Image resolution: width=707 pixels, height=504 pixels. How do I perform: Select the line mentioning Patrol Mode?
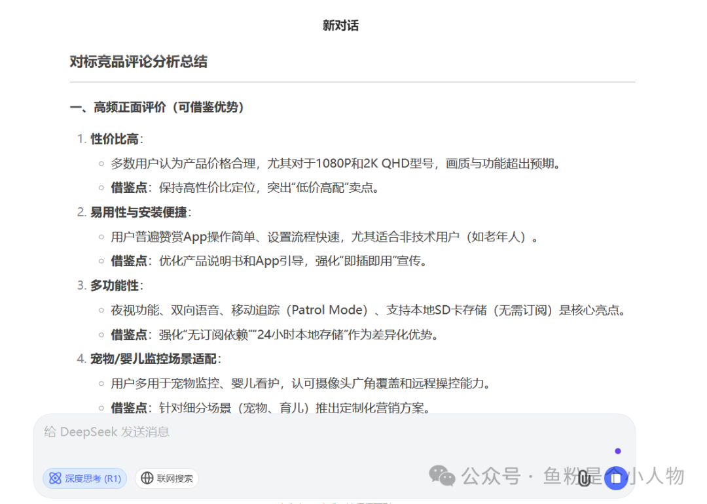[368, 310]
